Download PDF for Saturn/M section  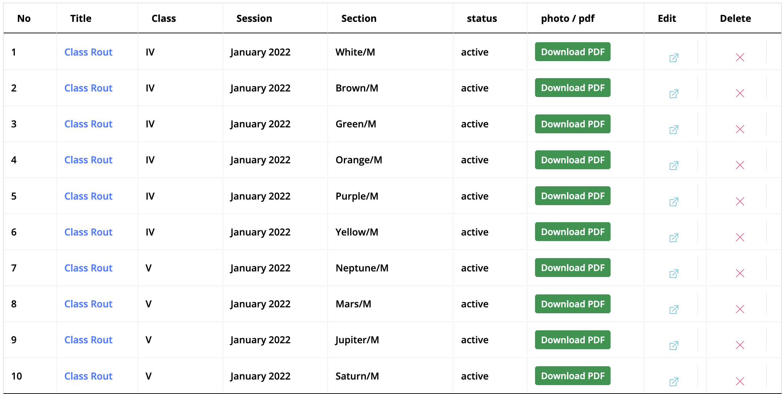coord(572,376)
